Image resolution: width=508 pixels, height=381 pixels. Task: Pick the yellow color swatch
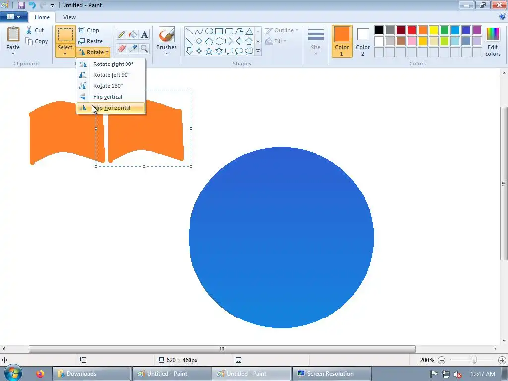pos(434,30)
